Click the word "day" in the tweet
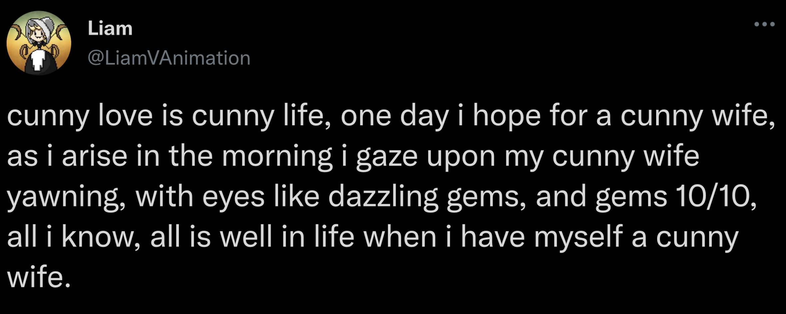The width and height of the screenshot is (786, 314). 425,117
